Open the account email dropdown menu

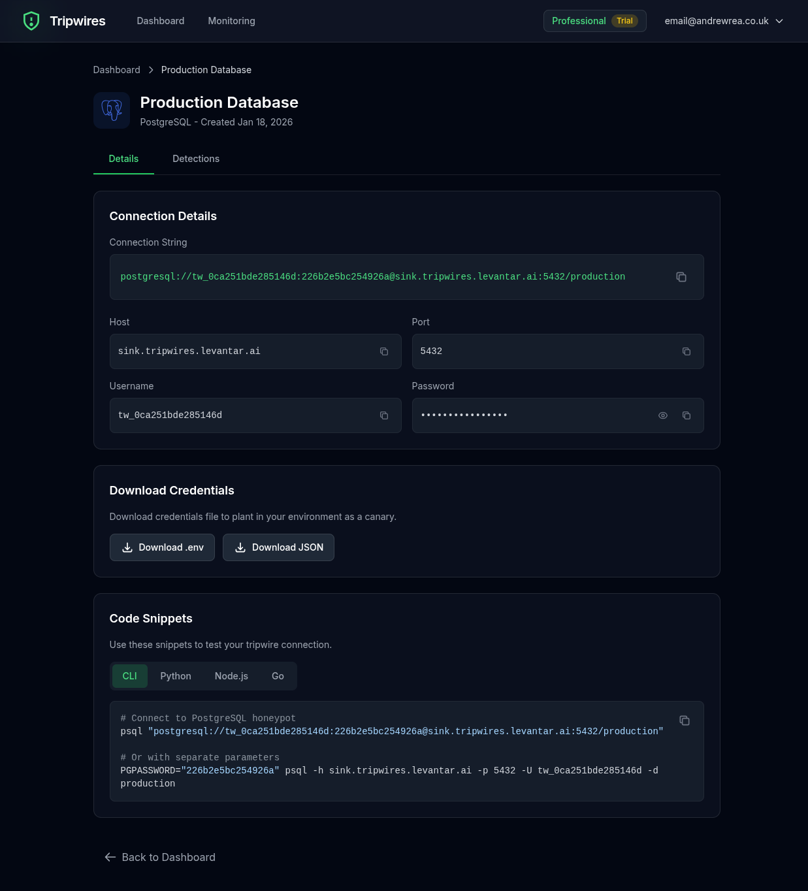(x=724, y=21)
